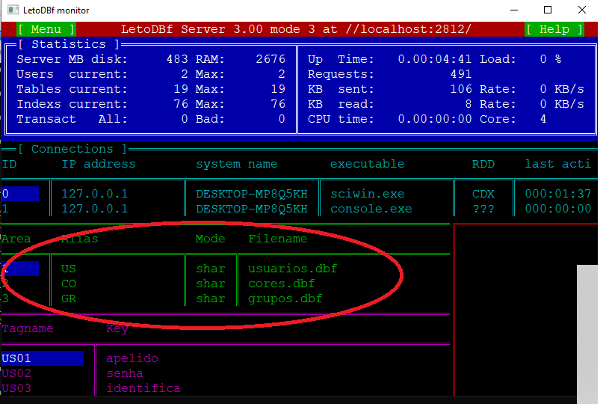Close the LetoDBf monitor window
The width and height of the screenshot is (612, 404).
tap(582, 10)
